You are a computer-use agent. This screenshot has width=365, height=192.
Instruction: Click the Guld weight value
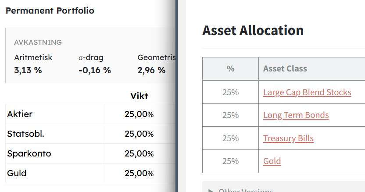[x=139, y=173]
